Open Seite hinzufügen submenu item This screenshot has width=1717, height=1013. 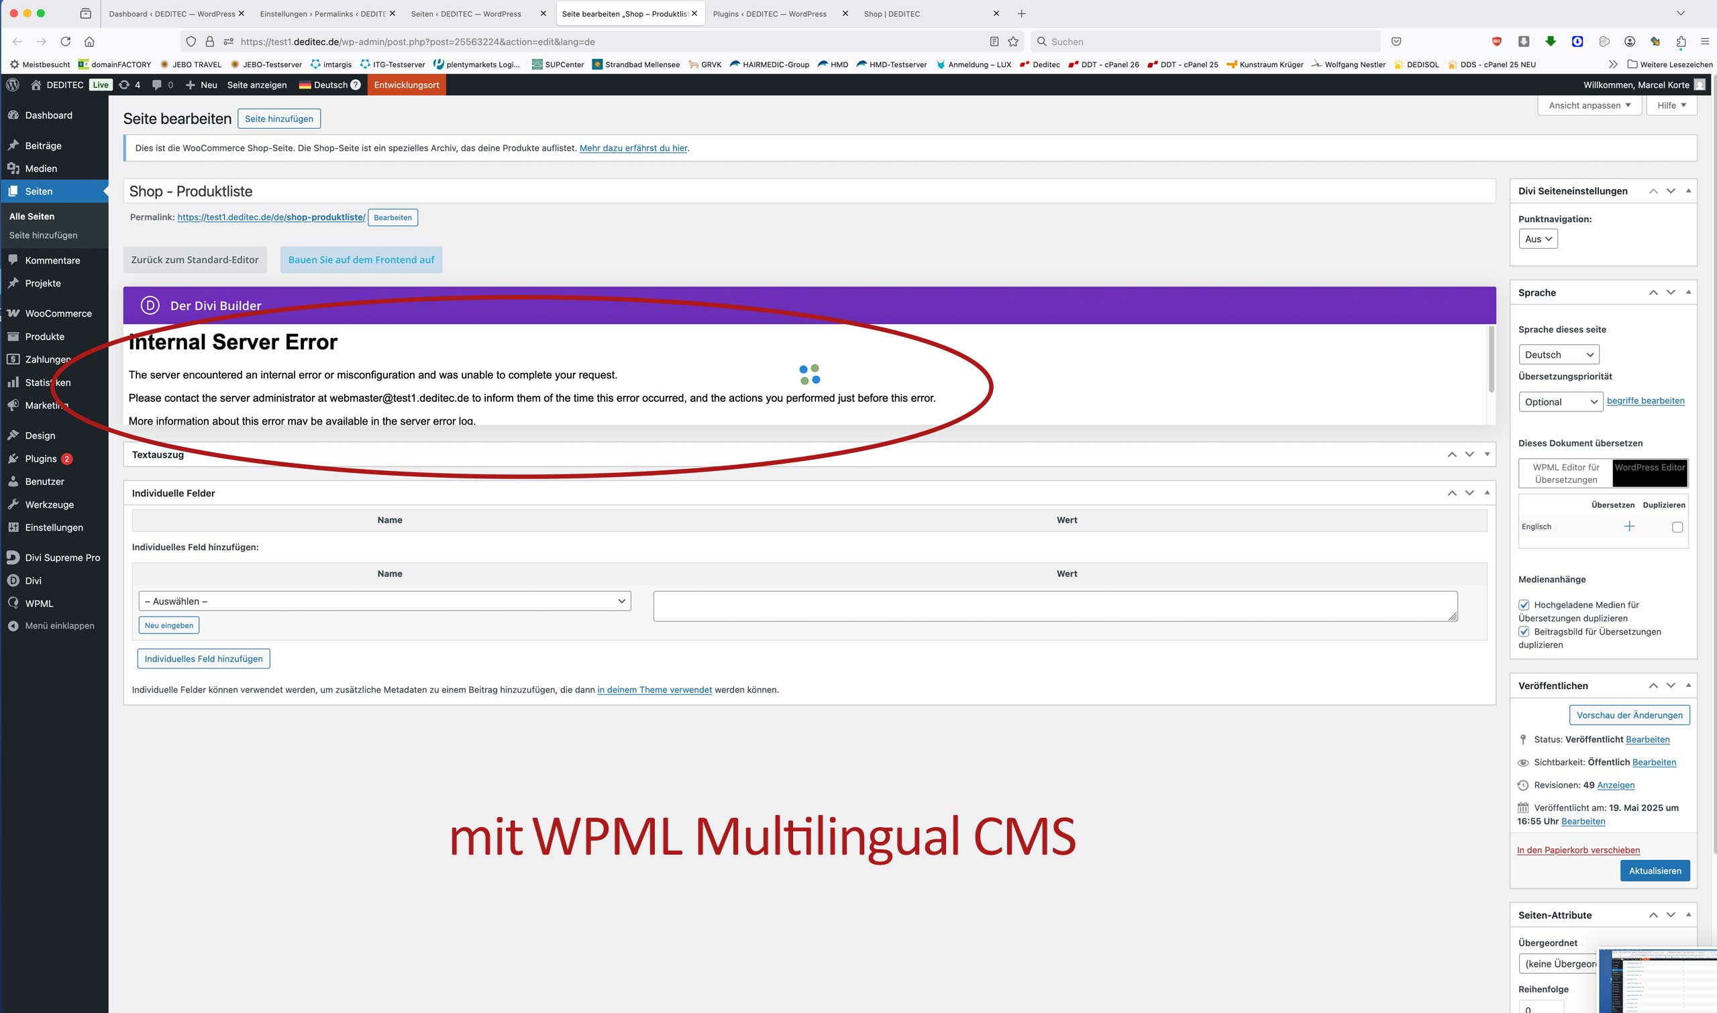click(x=43, y=235)
